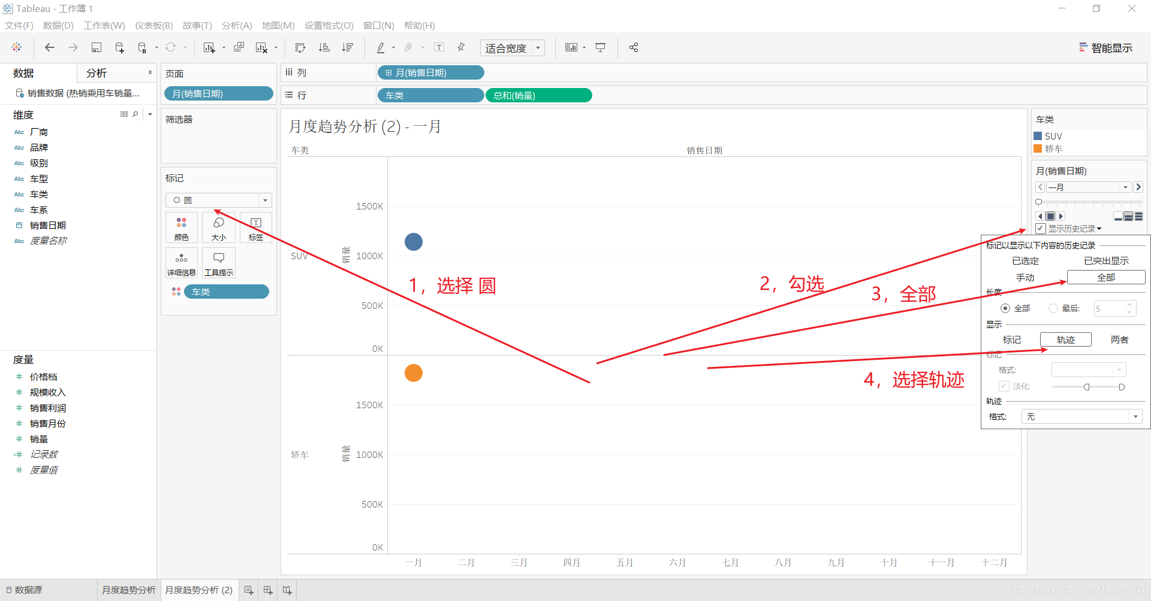Click 轨迹 trails button

click(x=1066, y=339)
